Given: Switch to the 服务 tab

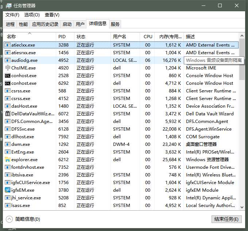Looking at the screenshot, I should (115, 24).
